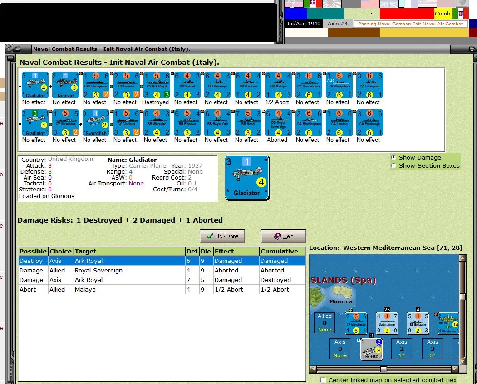The width and height of the screenshot is (477, 384).
Task: Confirm results with OK - Done button
Action: click(222, 236)
